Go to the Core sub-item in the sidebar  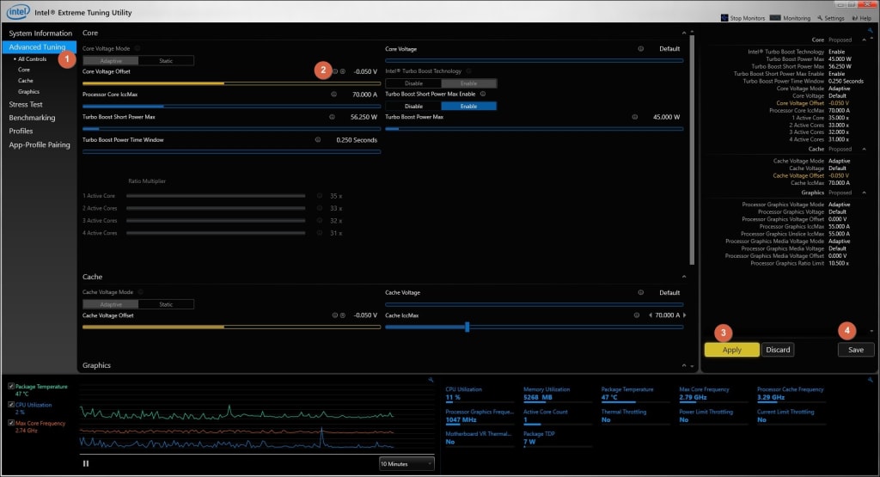(x=23, y=70)
